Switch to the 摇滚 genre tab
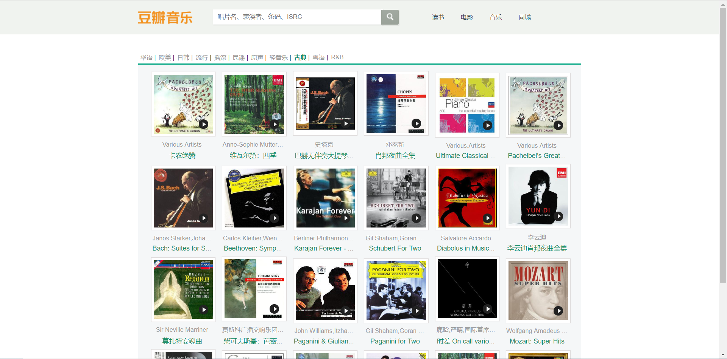 click(x=220, y=57)
